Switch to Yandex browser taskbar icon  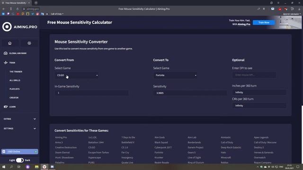(45, 167)
